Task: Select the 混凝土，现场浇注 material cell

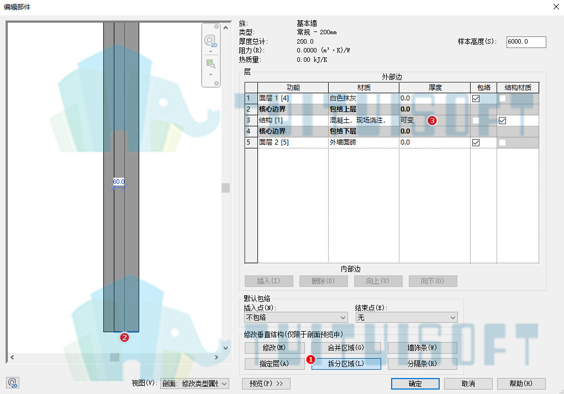Action: [363, 120]
